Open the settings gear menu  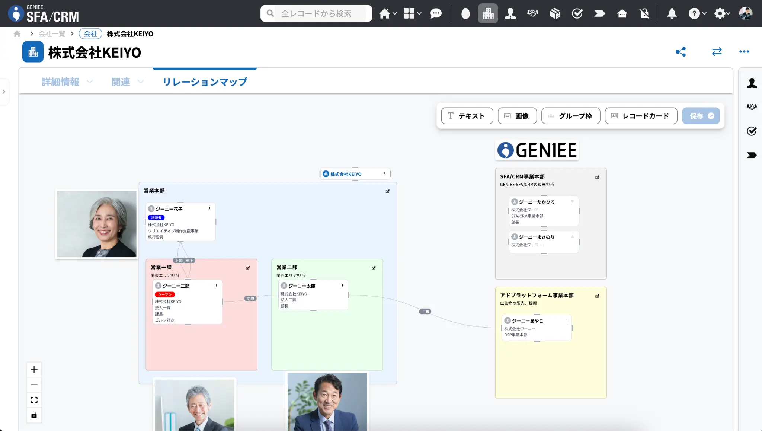pyautogui.click(x=722, y=14)
